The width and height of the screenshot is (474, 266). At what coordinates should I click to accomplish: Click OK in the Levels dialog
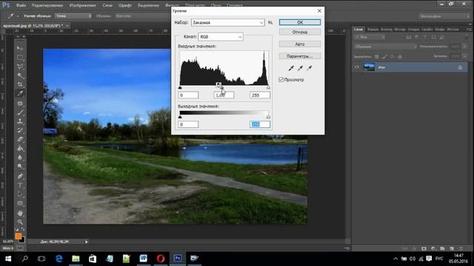pyautogui.click(x=299, y=22)
